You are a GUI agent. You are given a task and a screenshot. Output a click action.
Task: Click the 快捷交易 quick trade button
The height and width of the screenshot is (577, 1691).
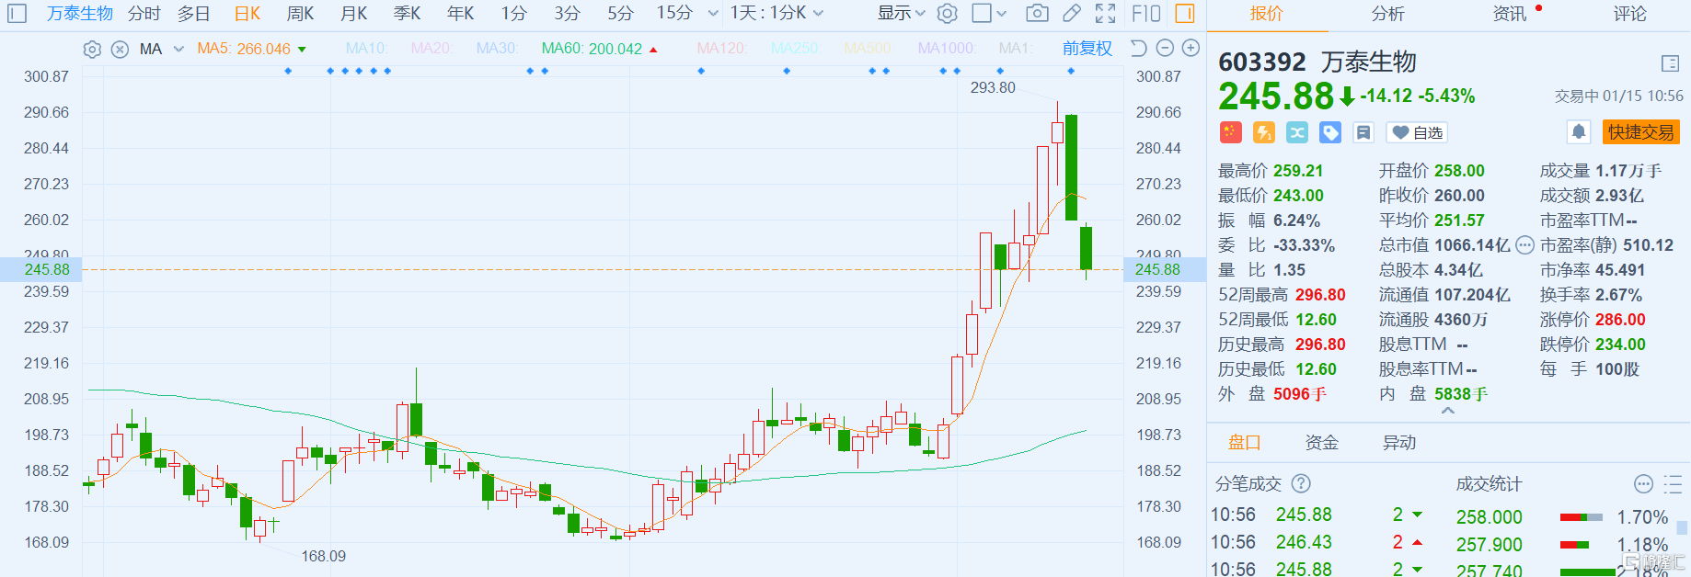pyautogui.click(x=1641, y=132)
